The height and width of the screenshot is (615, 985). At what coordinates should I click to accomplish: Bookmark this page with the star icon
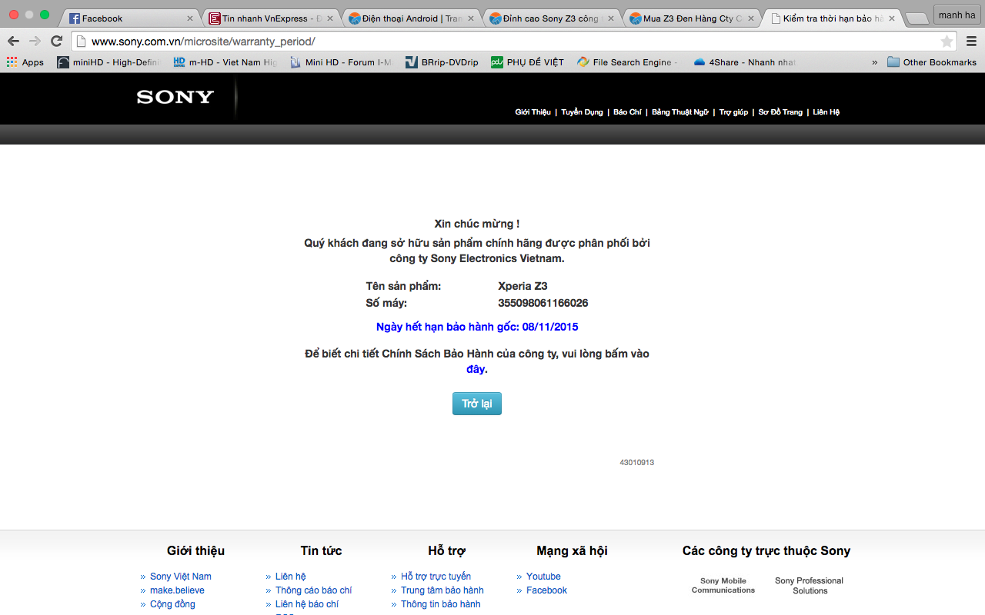tap(947, 42)
